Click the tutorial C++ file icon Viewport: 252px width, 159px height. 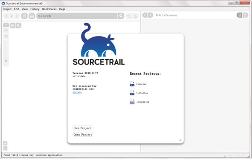[132, 84]
